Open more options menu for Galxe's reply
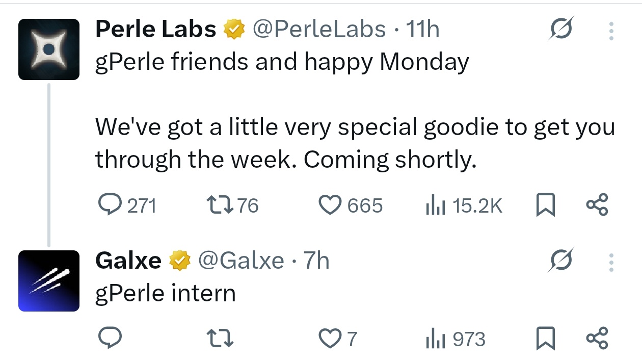 (611, 262)
